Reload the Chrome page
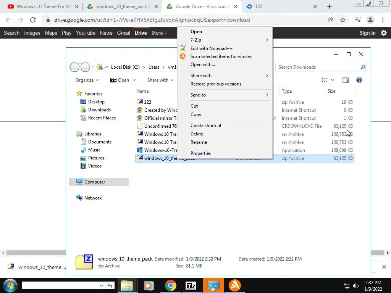Image resolution: width=391 pixels, height=293 pixels. (x=33, y=20)
